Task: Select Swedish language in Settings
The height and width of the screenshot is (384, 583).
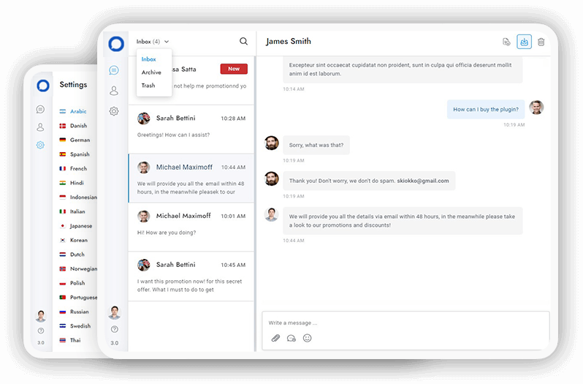Action: pyautogui.click(x=75, y=325)
